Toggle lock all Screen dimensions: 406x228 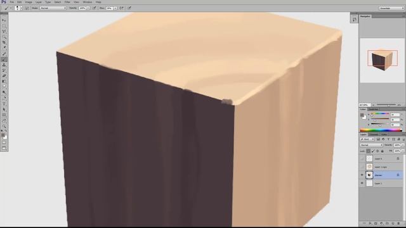click(x=382, y=151)
